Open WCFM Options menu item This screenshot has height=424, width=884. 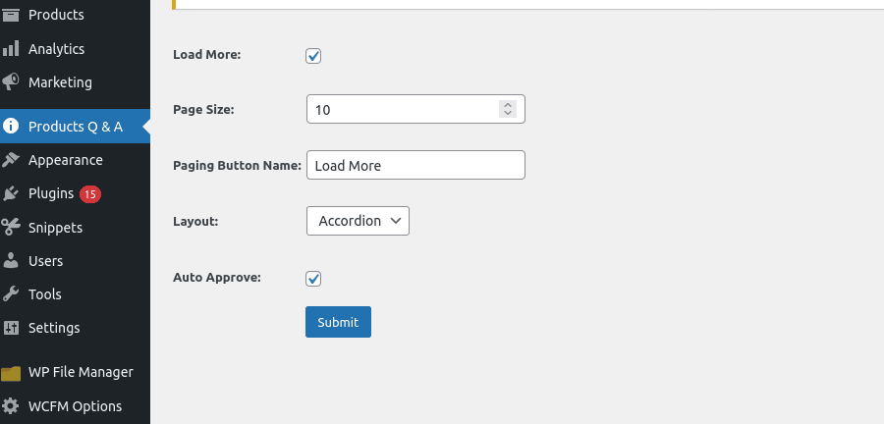click(x=75, y=406)
